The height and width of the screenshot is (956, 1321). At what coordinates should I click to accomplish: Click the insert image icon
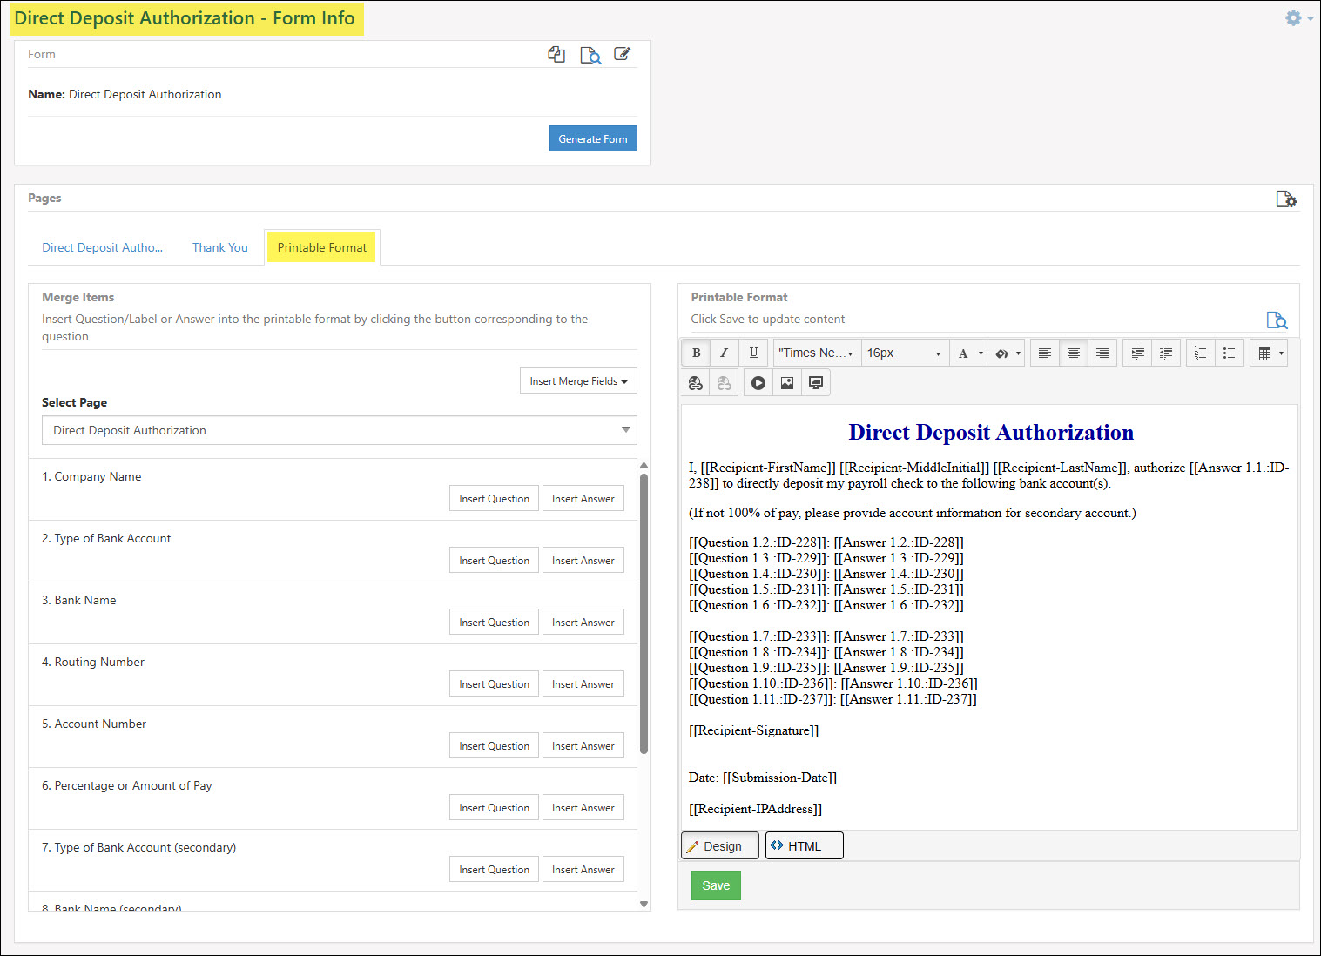coord(787,383)
